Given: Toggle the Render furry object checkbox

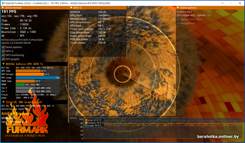Looking at the screenshot, I should point(178,19).
